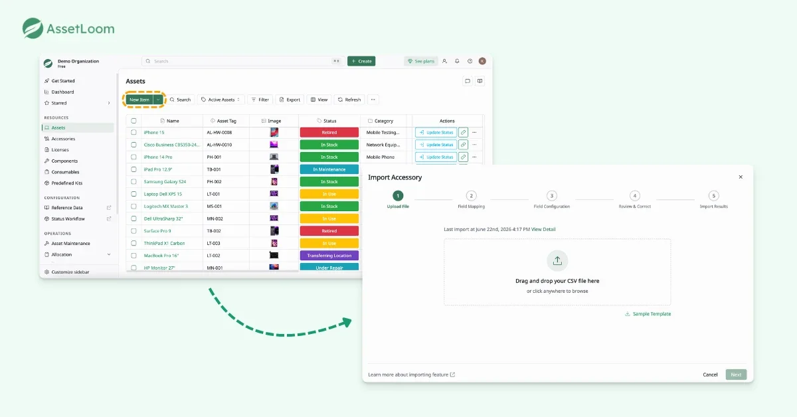Image resolution: width=797 pixels, height=417 pixels.
Task: Download the Sample Template link
Action: (648, 314)
